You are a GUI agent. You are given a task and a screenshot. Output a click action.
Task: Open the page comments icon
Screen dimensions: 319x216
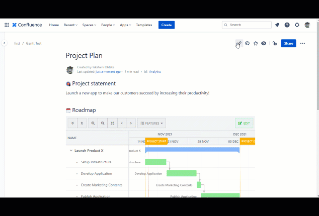click(248, 44)
